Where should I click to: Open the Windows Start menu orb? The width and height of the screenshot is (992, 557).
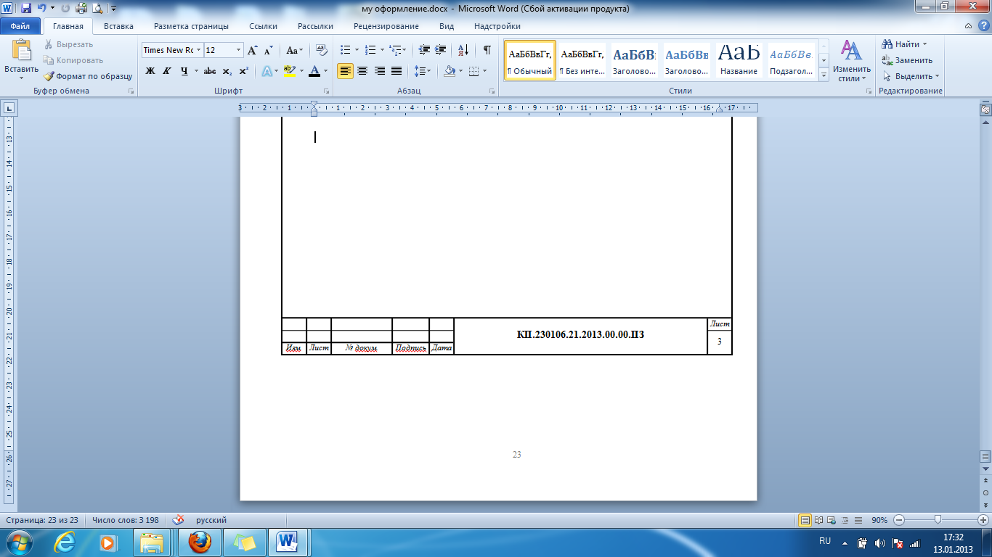tap(20, 542)
